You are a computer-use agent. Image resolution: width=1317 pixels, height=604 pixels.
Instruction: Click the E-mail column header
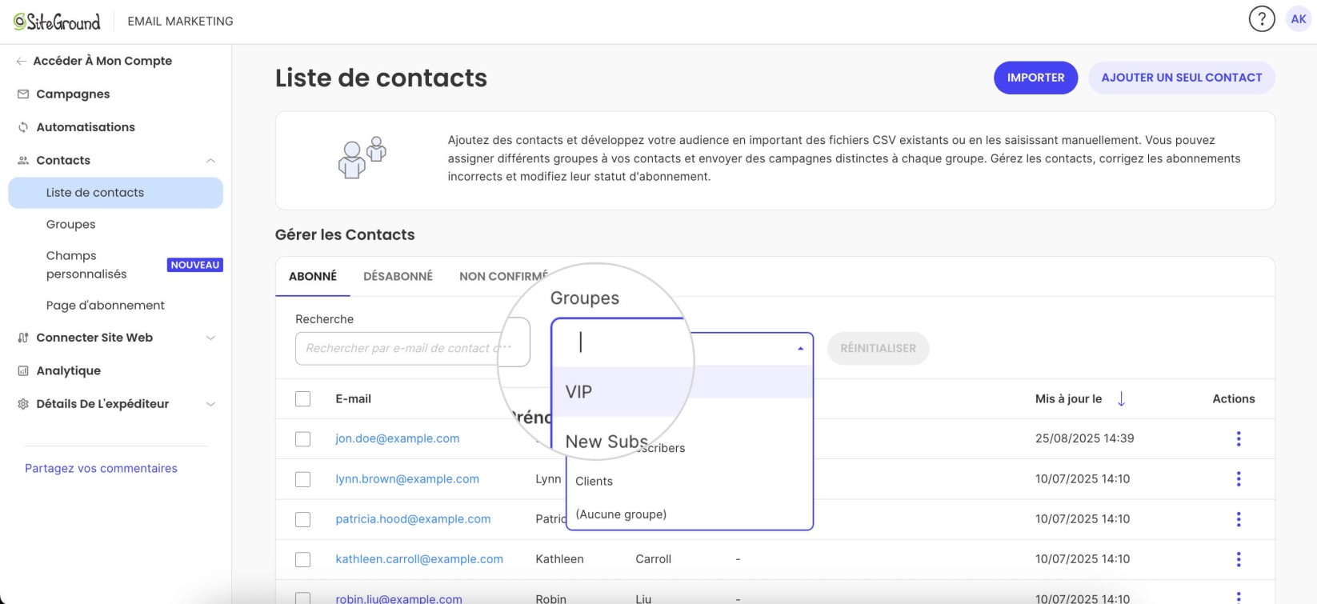353,399
